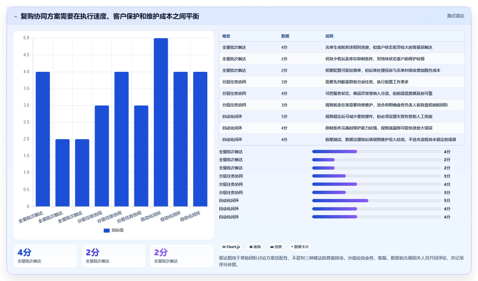Select the row starting 初期配置可能较简单
Image resolution: width=478 pixels, height=281 pixels.
pyautogui.click(x=342, y=70)
